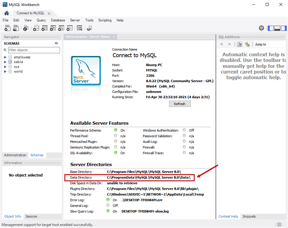Toggle automatic context help icon
The height and width of the screenshot is (228, 288).
tap(248, 44)
